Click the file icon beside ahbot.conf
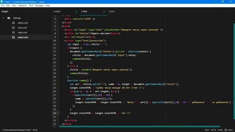 (14, 23)
